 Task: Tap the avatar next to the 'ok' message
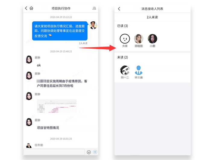(29, 59)
